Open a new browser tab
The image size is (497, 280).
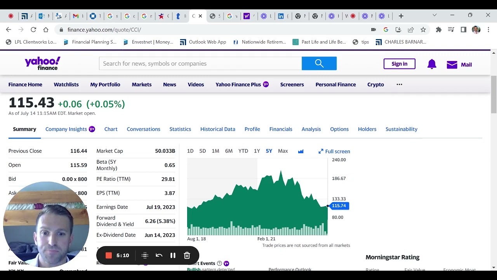coord(401,16)
